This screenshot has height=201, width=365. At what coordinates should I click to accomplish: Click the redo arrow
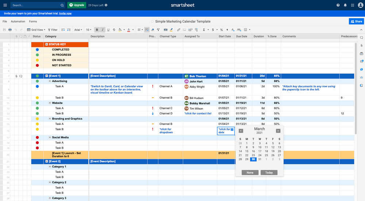(x=21, y=30)
